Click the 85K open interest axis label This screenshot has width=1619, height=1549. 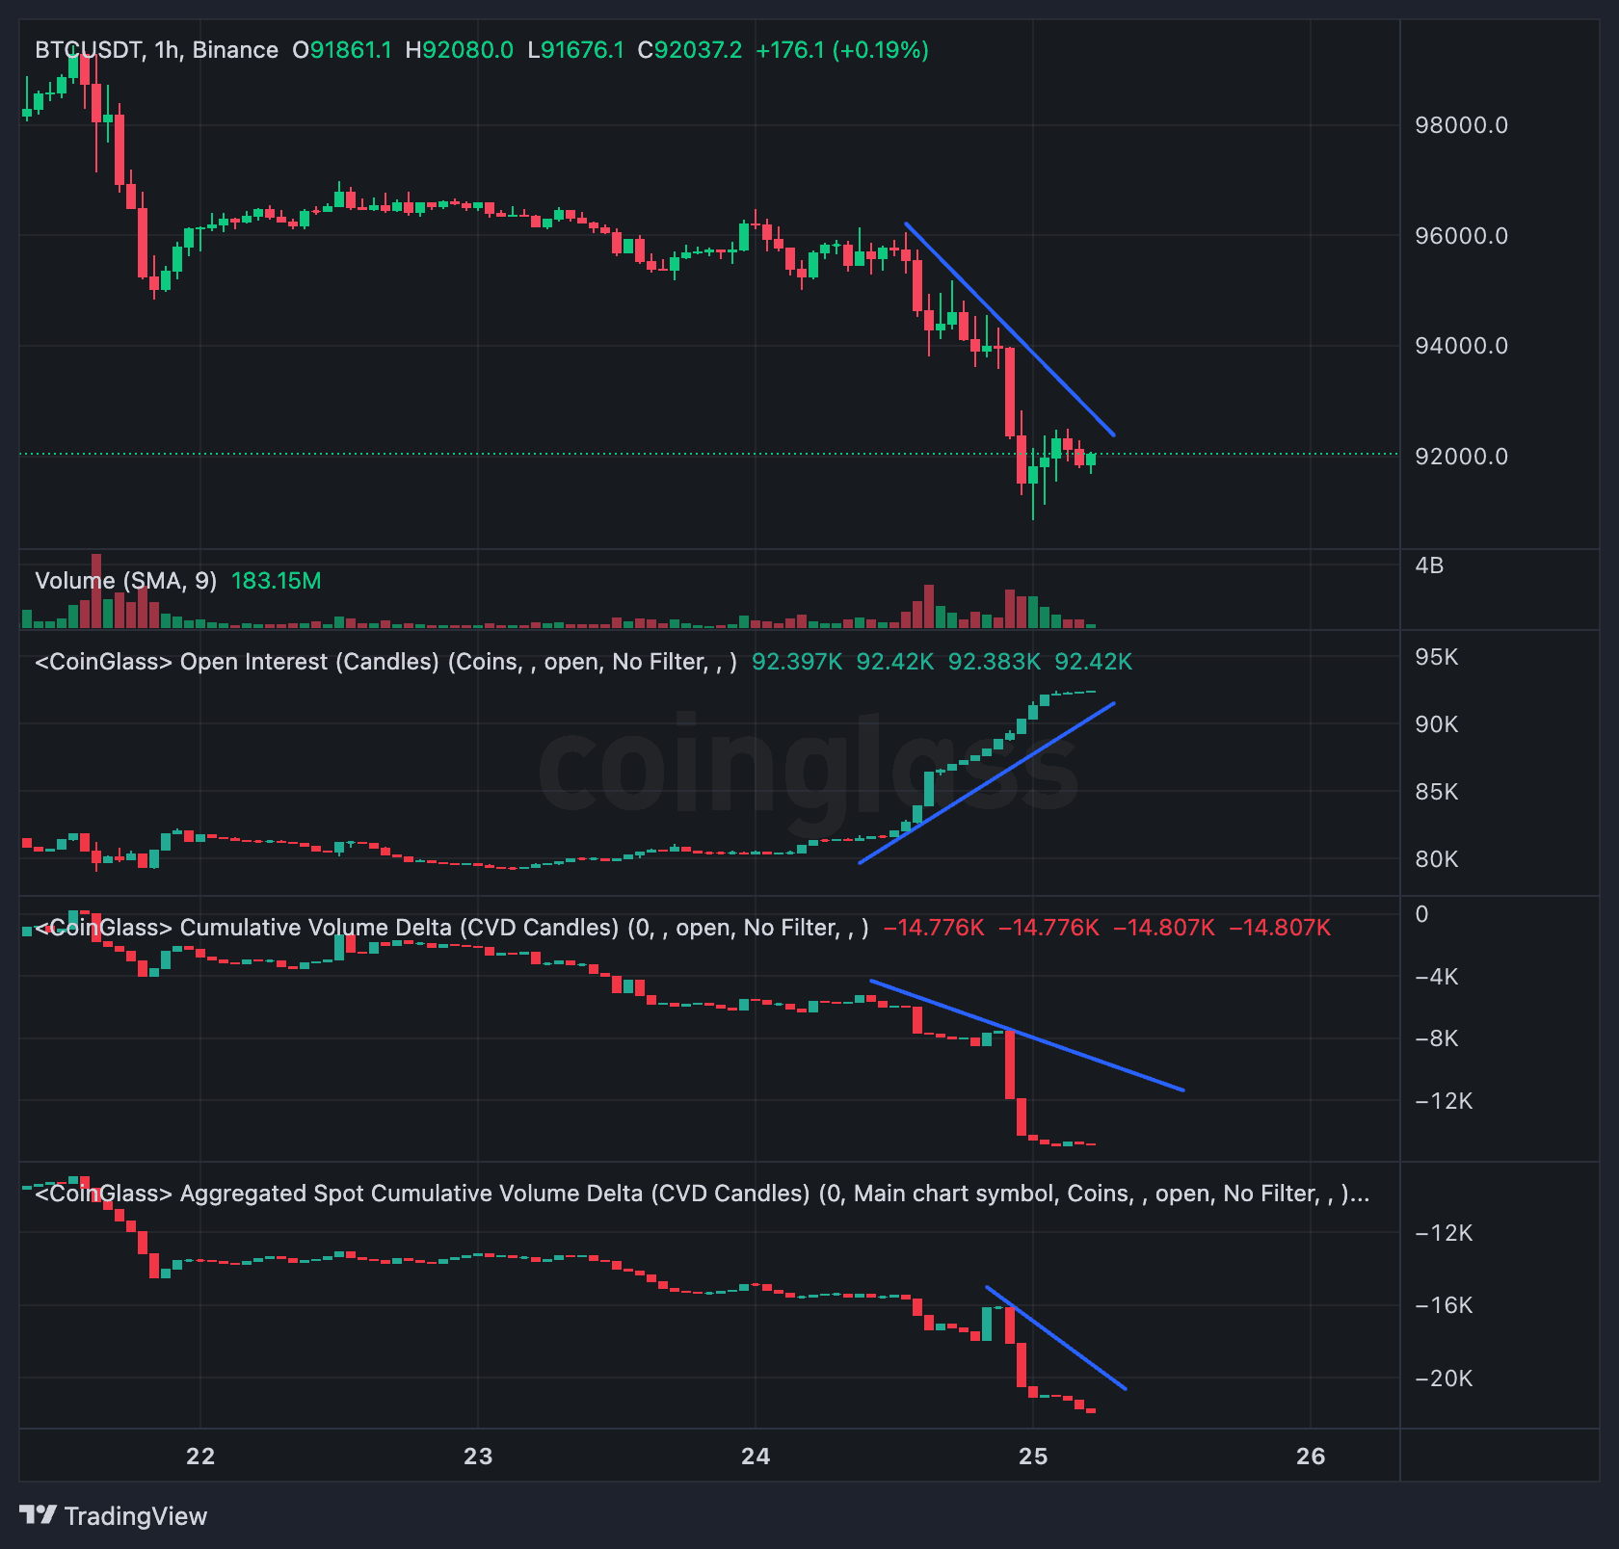[1436, 792]
